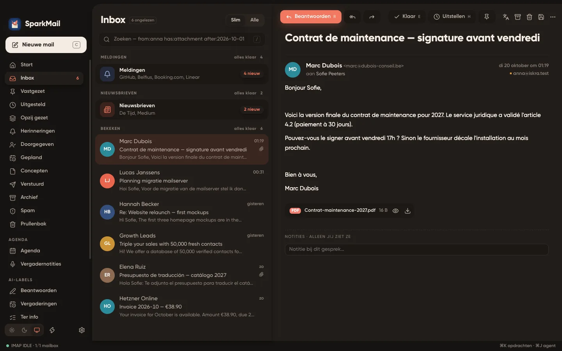The image size is (562, 351).
Task: Click the Uitstellen snooze button
Action: [452, 17]
